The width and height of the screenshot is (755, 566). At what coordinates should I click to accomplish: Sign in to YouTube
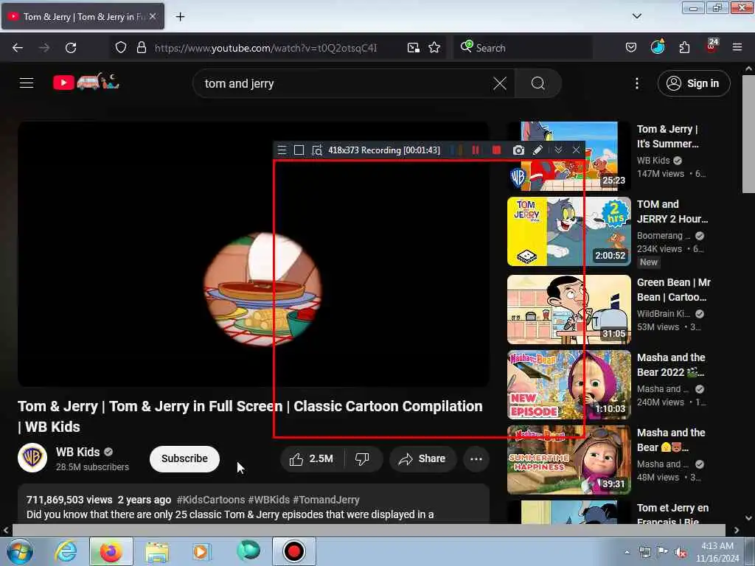pyautogui.click(x=694, y=83)
